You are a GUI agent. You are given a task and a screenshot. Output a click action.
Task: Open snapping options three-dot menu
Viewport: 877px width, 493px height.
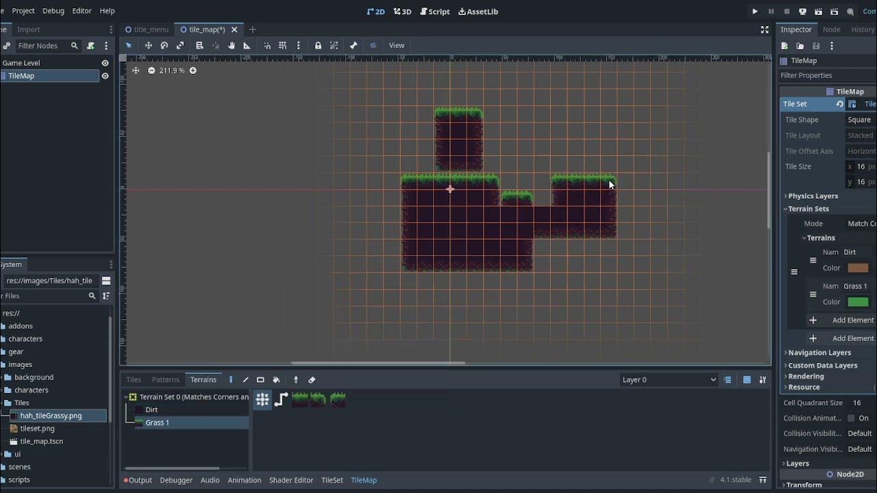pyautogui.click(x=298, y=45)
